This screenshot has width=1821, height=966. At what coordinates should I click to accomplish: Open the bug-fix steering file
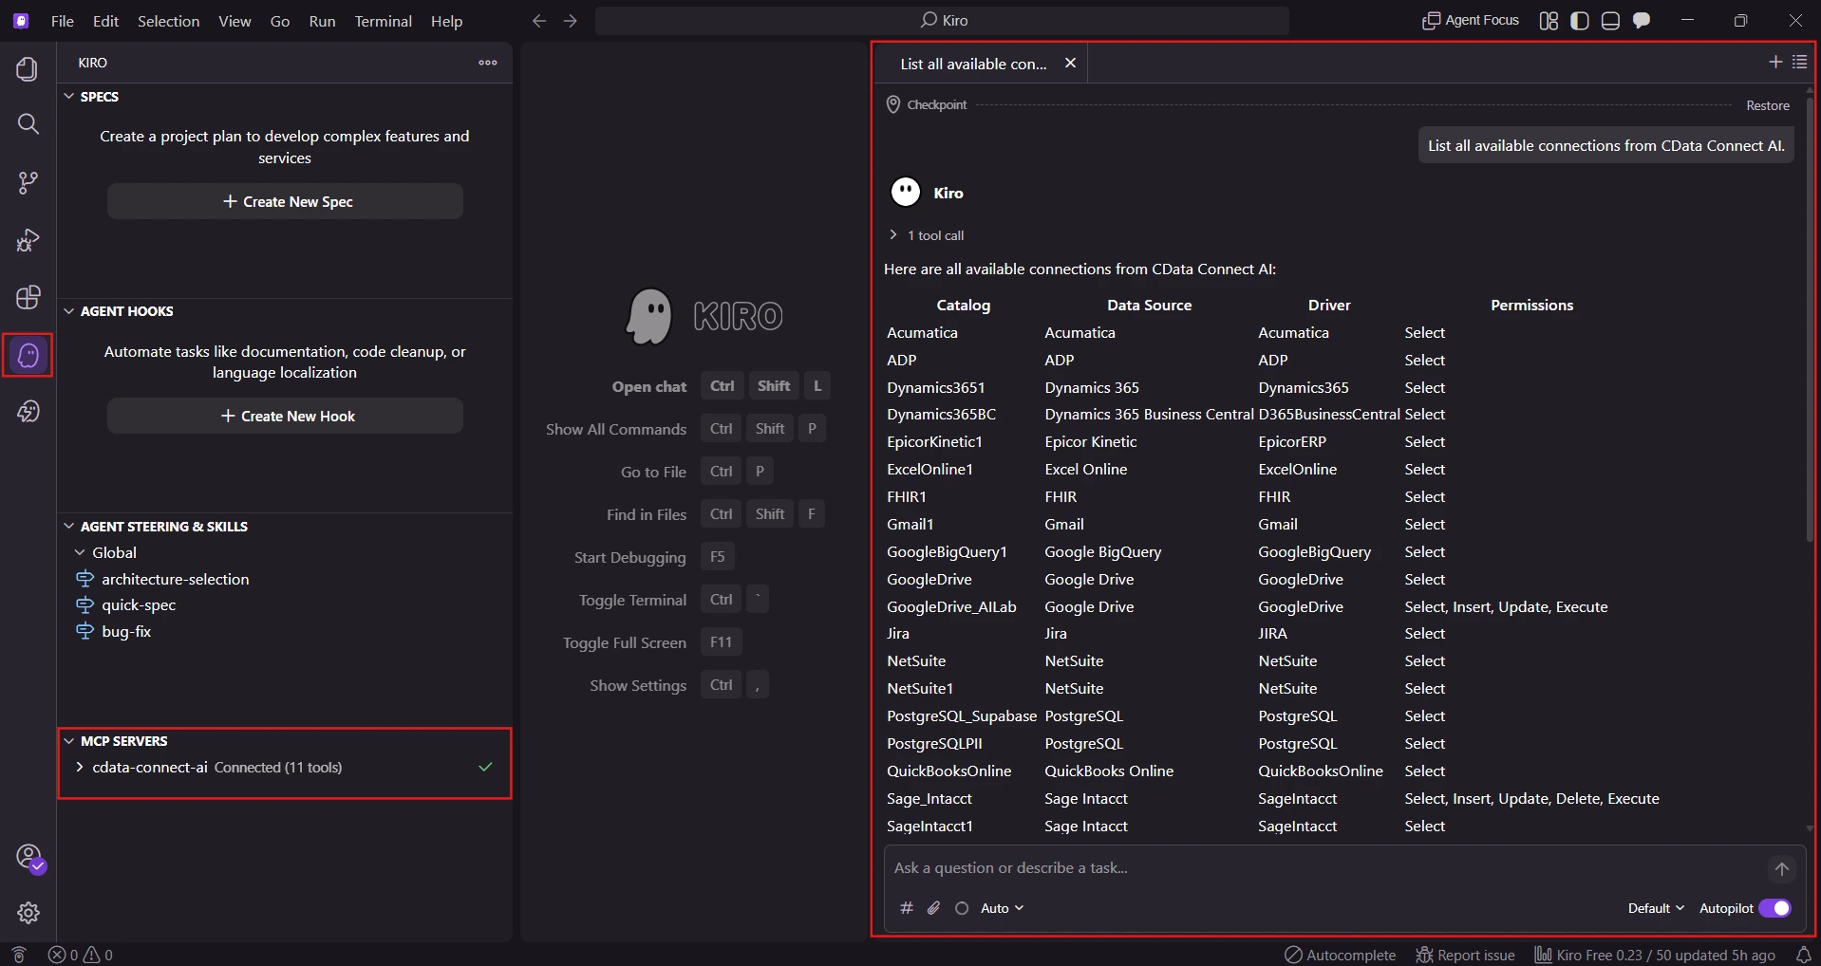point(126,631)
